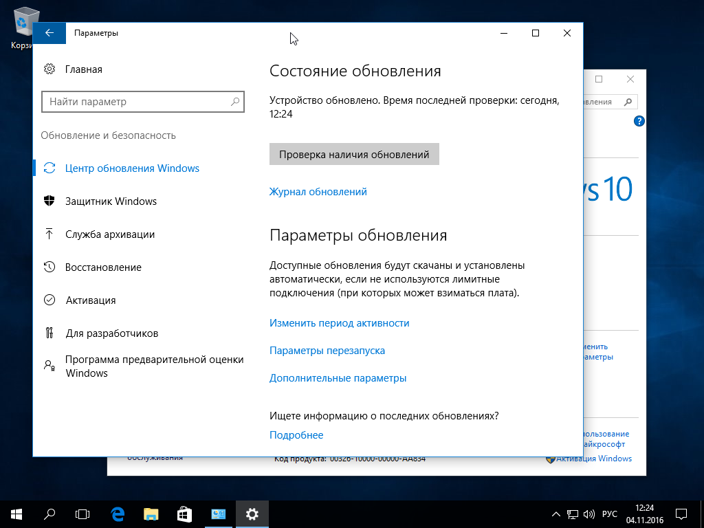Click the shield icon of Защитник Windows

click(x=49, y=201)
